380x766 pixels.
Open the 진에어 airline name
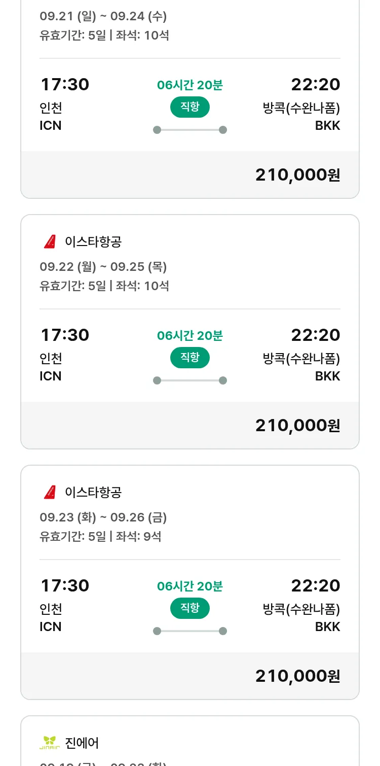click(82, 743)
